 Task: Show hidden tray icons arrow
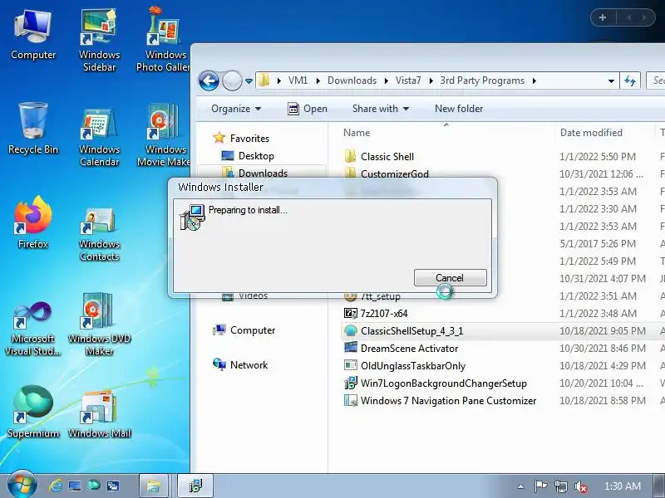(x=521, y=487)
